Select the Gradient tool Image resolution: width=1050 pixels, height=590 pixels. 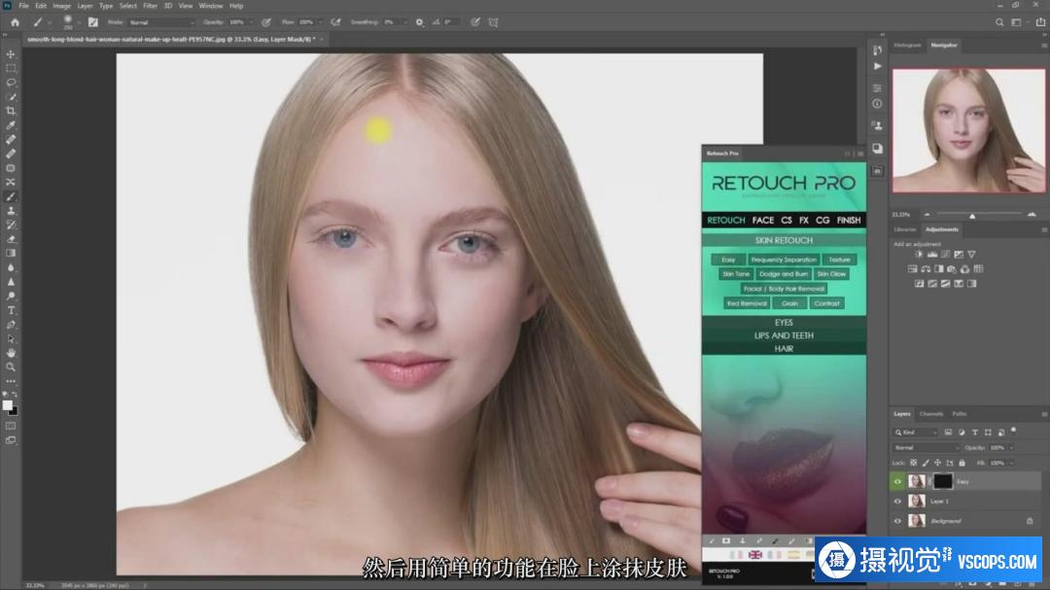[x=11, y=253]
